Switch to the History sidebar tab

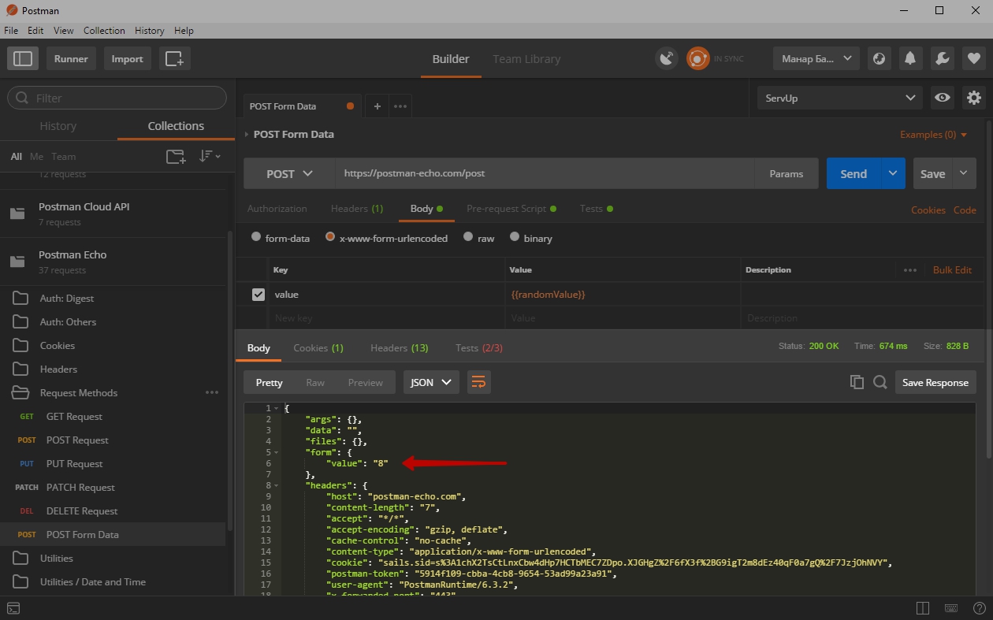[x=58, y=126]
